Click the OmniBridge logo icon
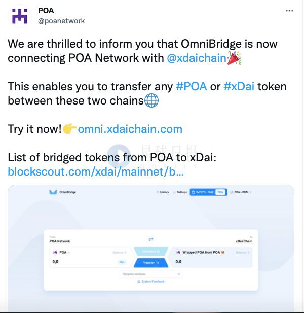The height and width of the screenshot is (313, 304). coord(53,192)
